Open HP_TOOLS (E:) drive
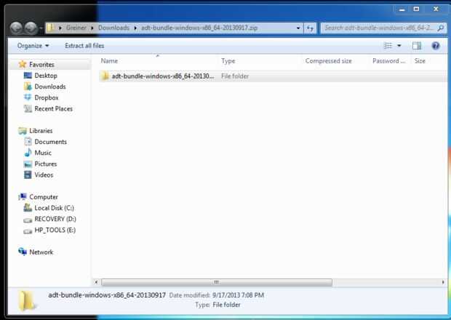 pyautogui.click(x=55, y=230)
